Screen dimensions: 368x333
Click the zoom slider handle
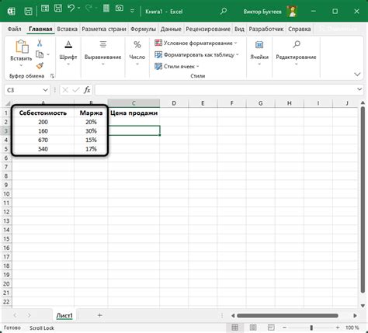click(x=311, y=328)
